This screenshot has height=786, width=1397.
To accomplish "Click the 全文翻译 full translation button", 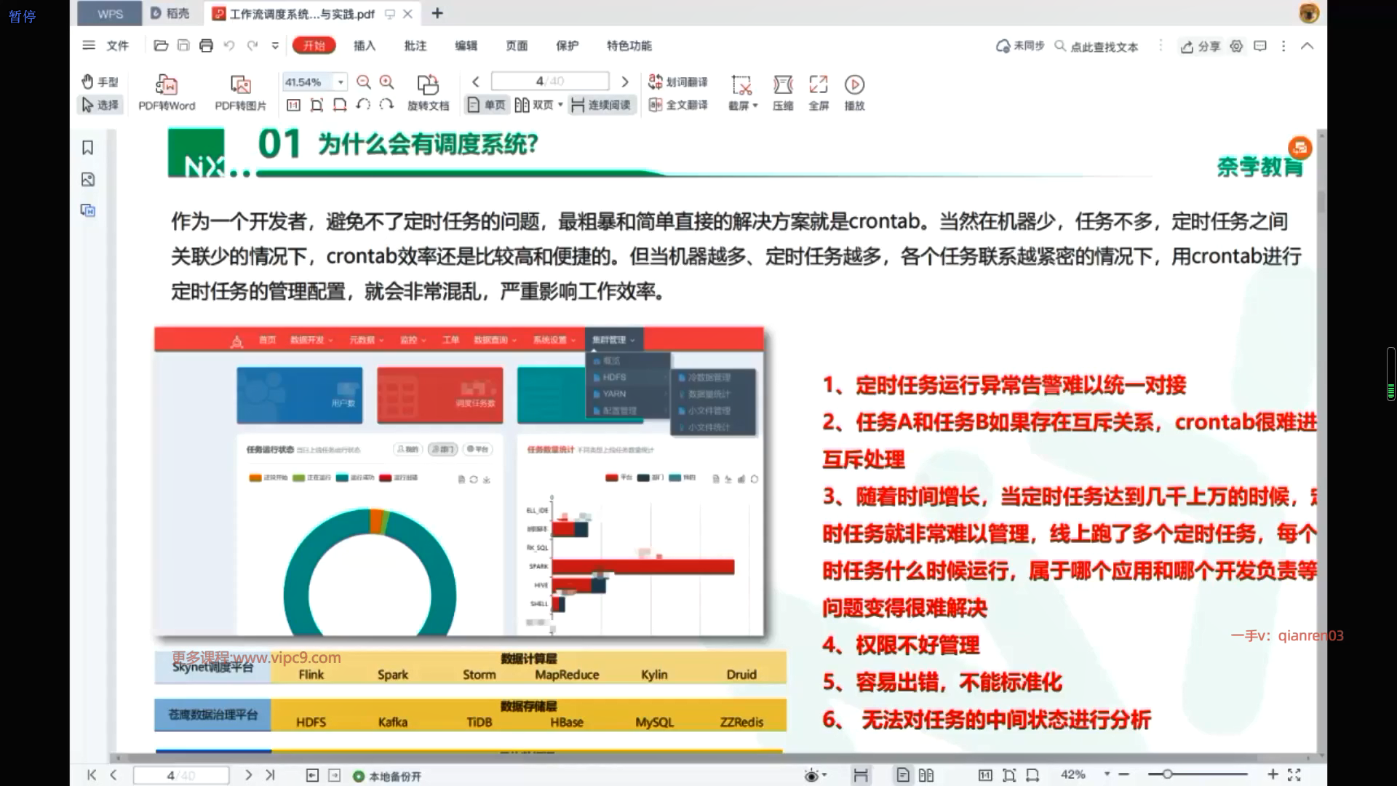I will tap(678, 106).
